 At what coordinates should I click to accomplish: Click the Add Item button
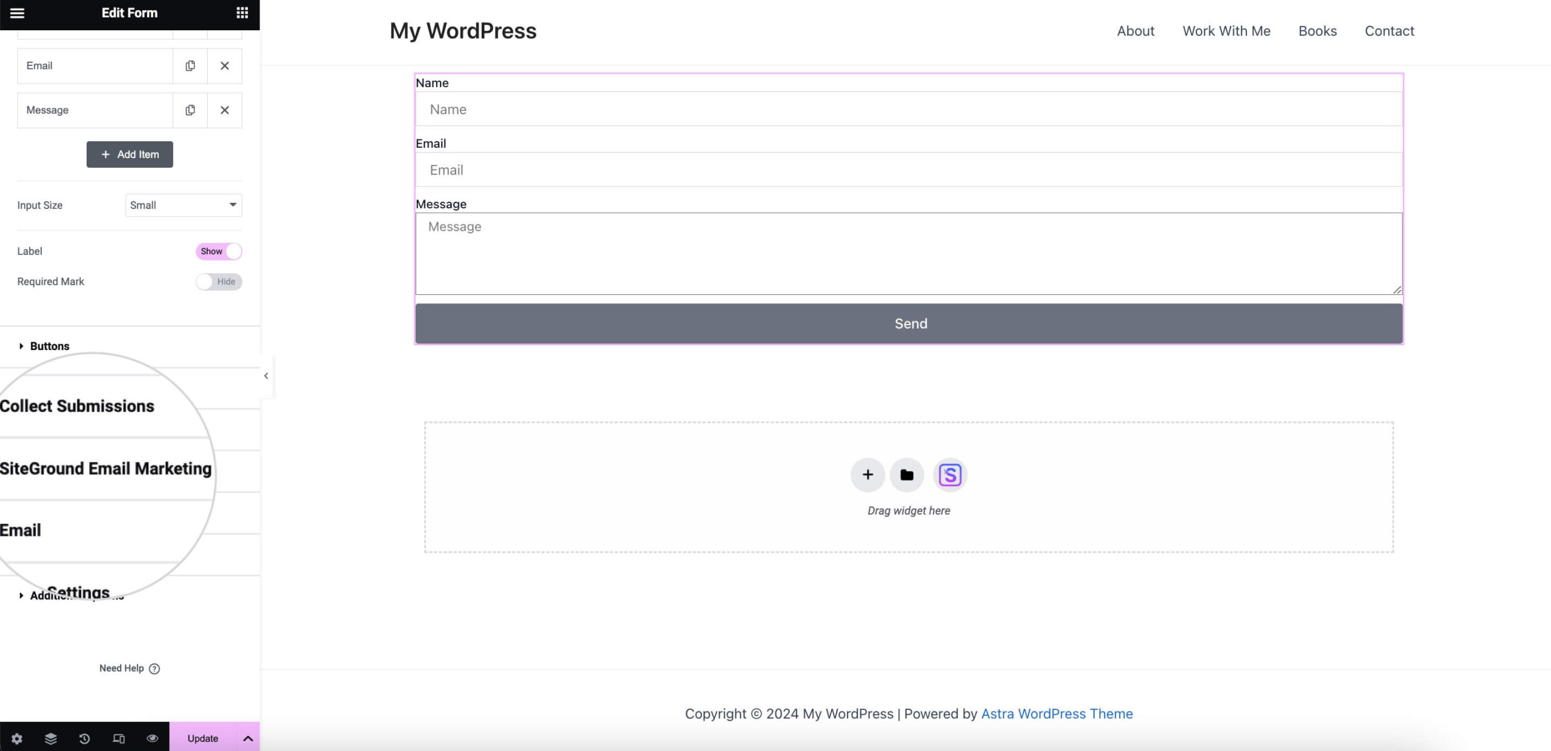[x=130, y=154]
